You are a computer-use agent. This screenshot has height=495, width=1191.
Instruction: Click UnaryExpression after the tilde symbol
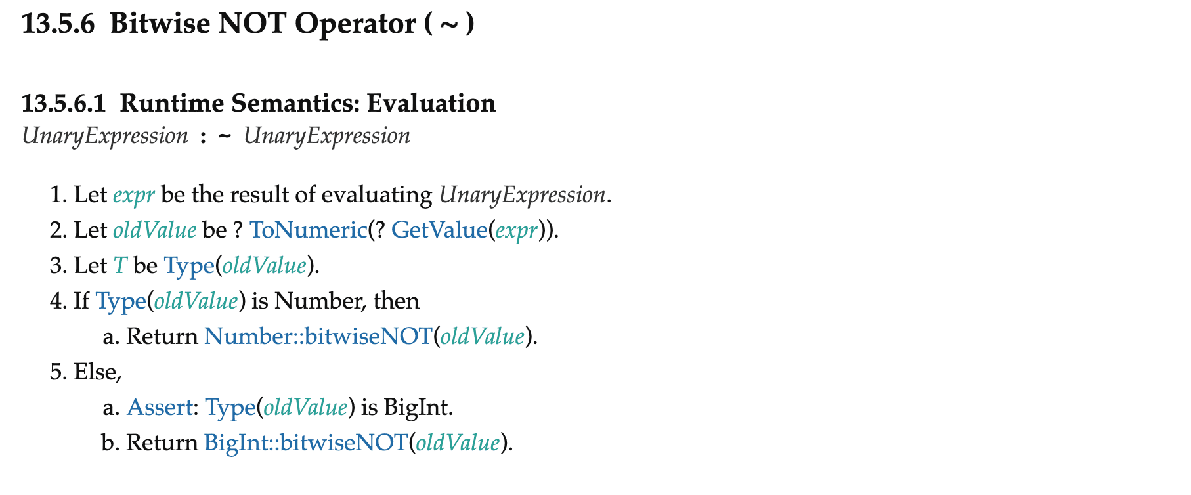pos(327,137)
